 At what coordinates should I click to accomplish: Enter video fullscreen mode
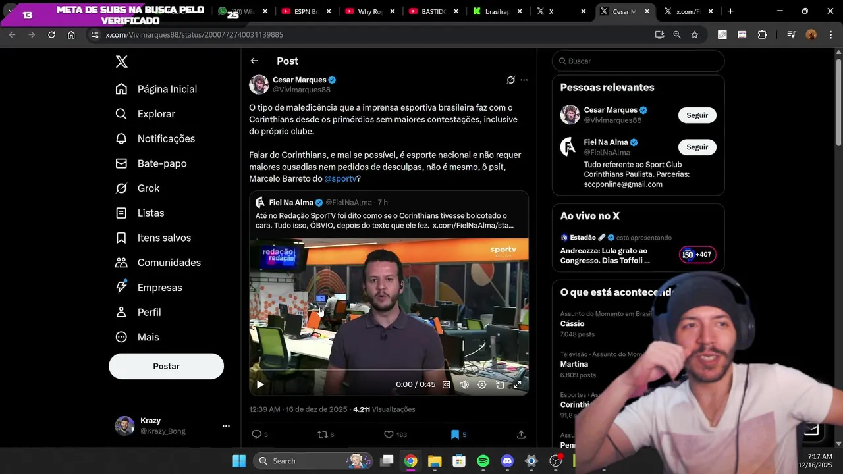pos(518,384)
